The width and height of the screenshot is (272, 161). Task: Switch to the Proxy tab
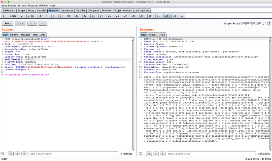31,10
